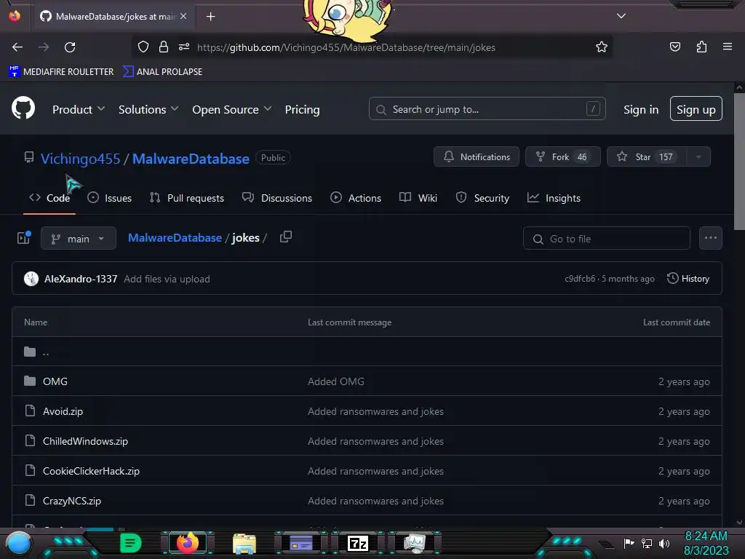Click the Added OMG commit message
The width and height of the screenshot is (745, 559).
click(x=336, y=381)
